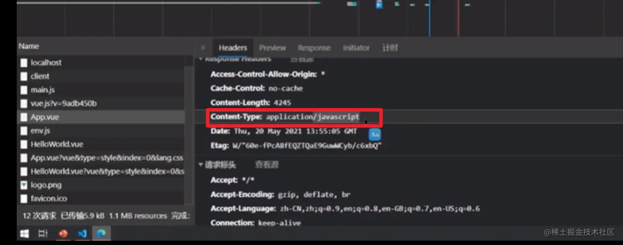Click the Cache-Control no-cache value
Screen dimensions: 623x245
coord(286,89)
